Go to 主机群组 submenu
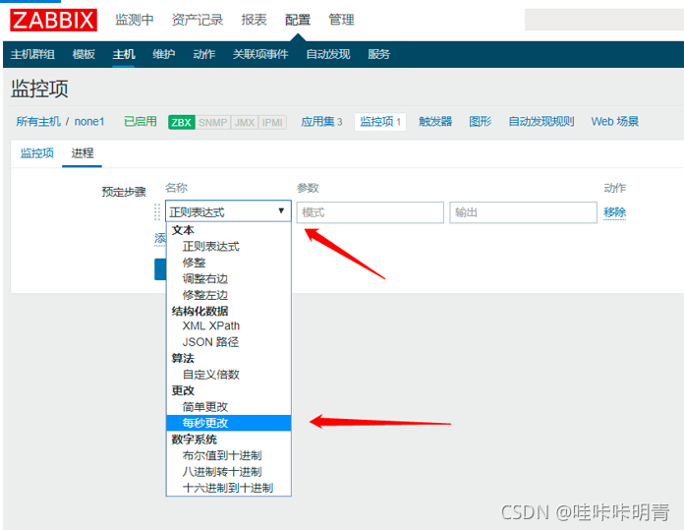Image resolution: width=684 pixels, height=530 pixels. click(32, 54)
